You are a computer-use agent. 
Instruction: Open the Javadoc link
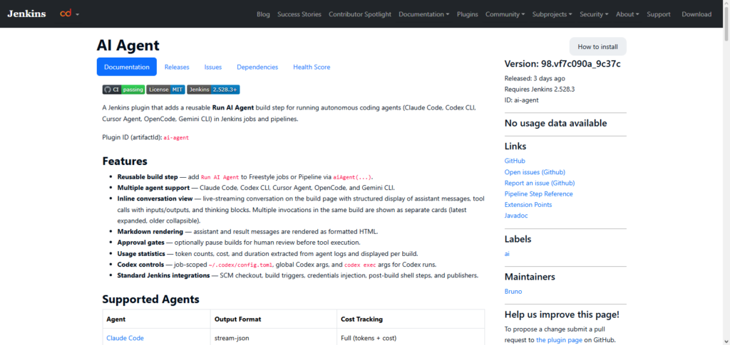tap(516, 216)
